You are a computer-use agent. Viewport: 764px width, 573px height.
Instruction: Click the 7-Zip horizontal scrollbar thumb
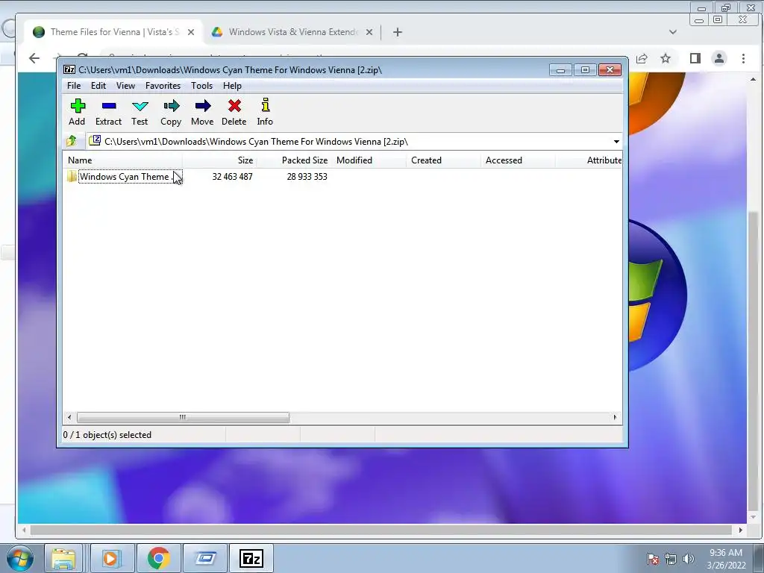(x=183, y=418)
